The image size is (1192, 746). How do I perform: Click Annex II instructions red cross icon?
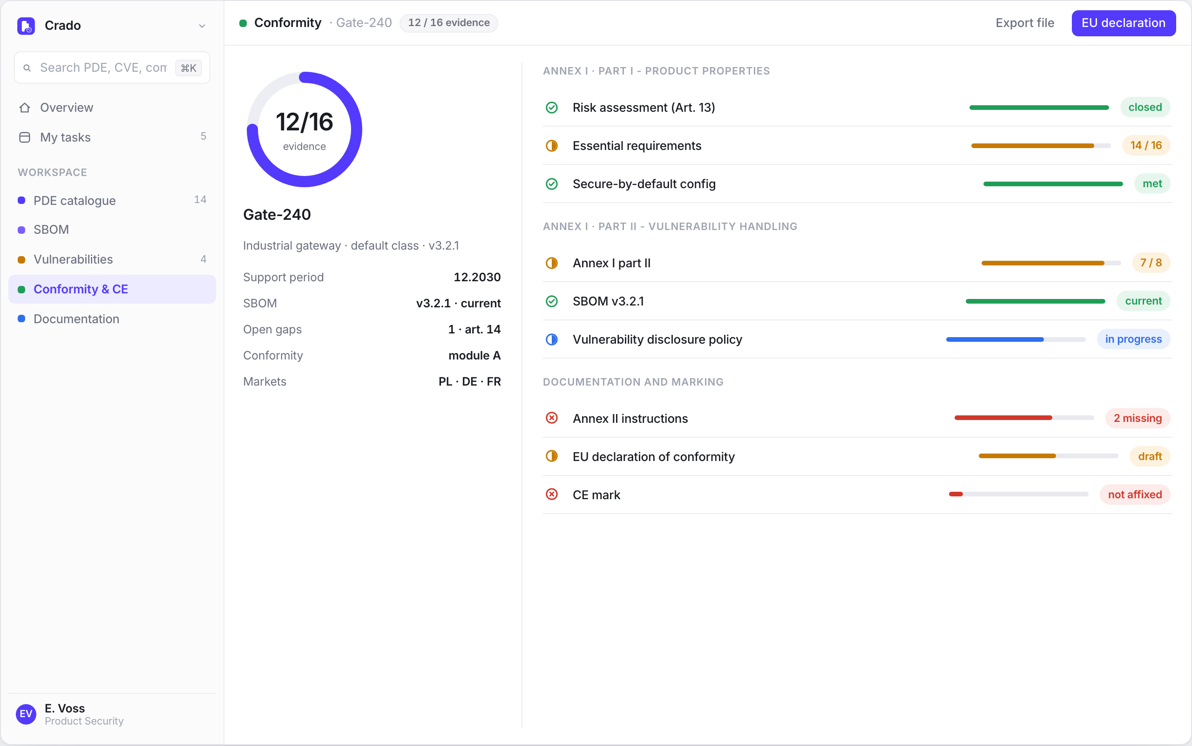pos(552,418)
